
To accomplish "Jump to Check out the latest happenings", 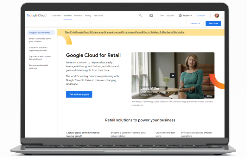I will (38, 49).
